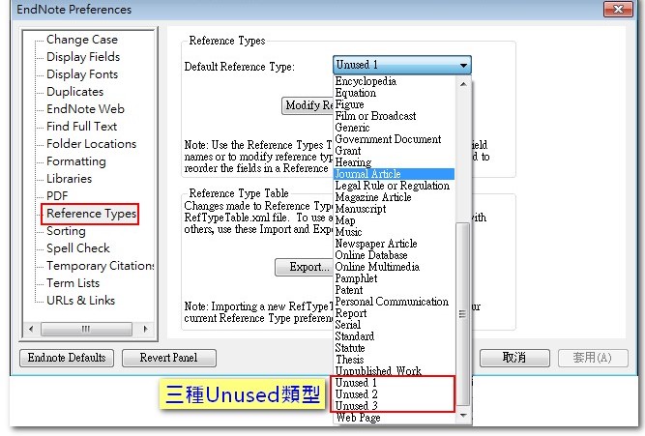
Task: Click the sidebar horizontal scroll left arrow
Action: [31, 329]
